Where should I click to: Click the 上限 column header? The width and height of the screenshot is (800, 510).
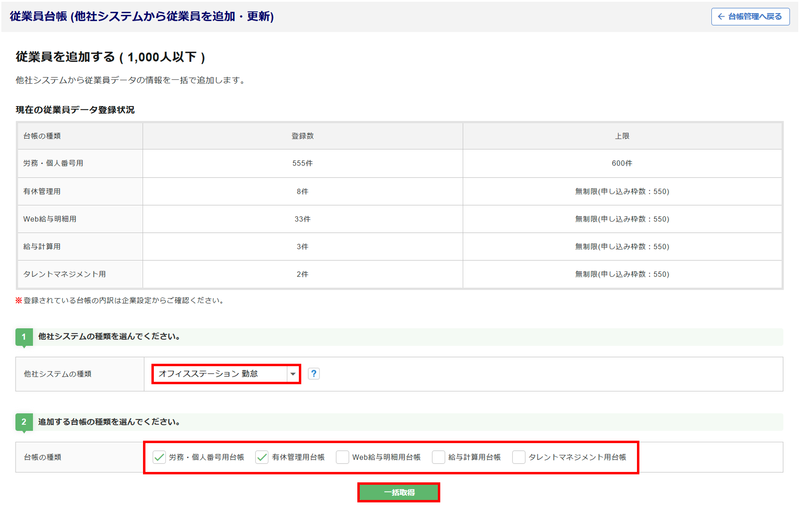(622, 136)
